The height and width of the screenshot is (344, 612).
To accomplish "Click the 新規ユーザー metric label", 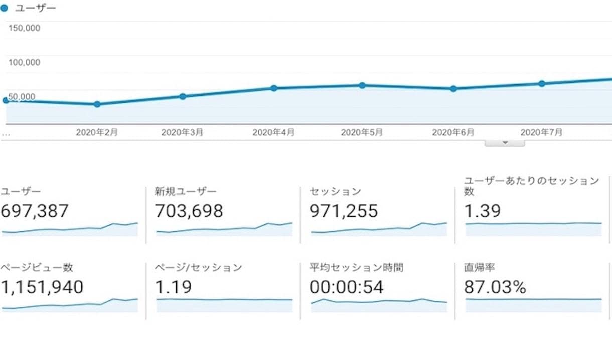I will tap(186, 192).
